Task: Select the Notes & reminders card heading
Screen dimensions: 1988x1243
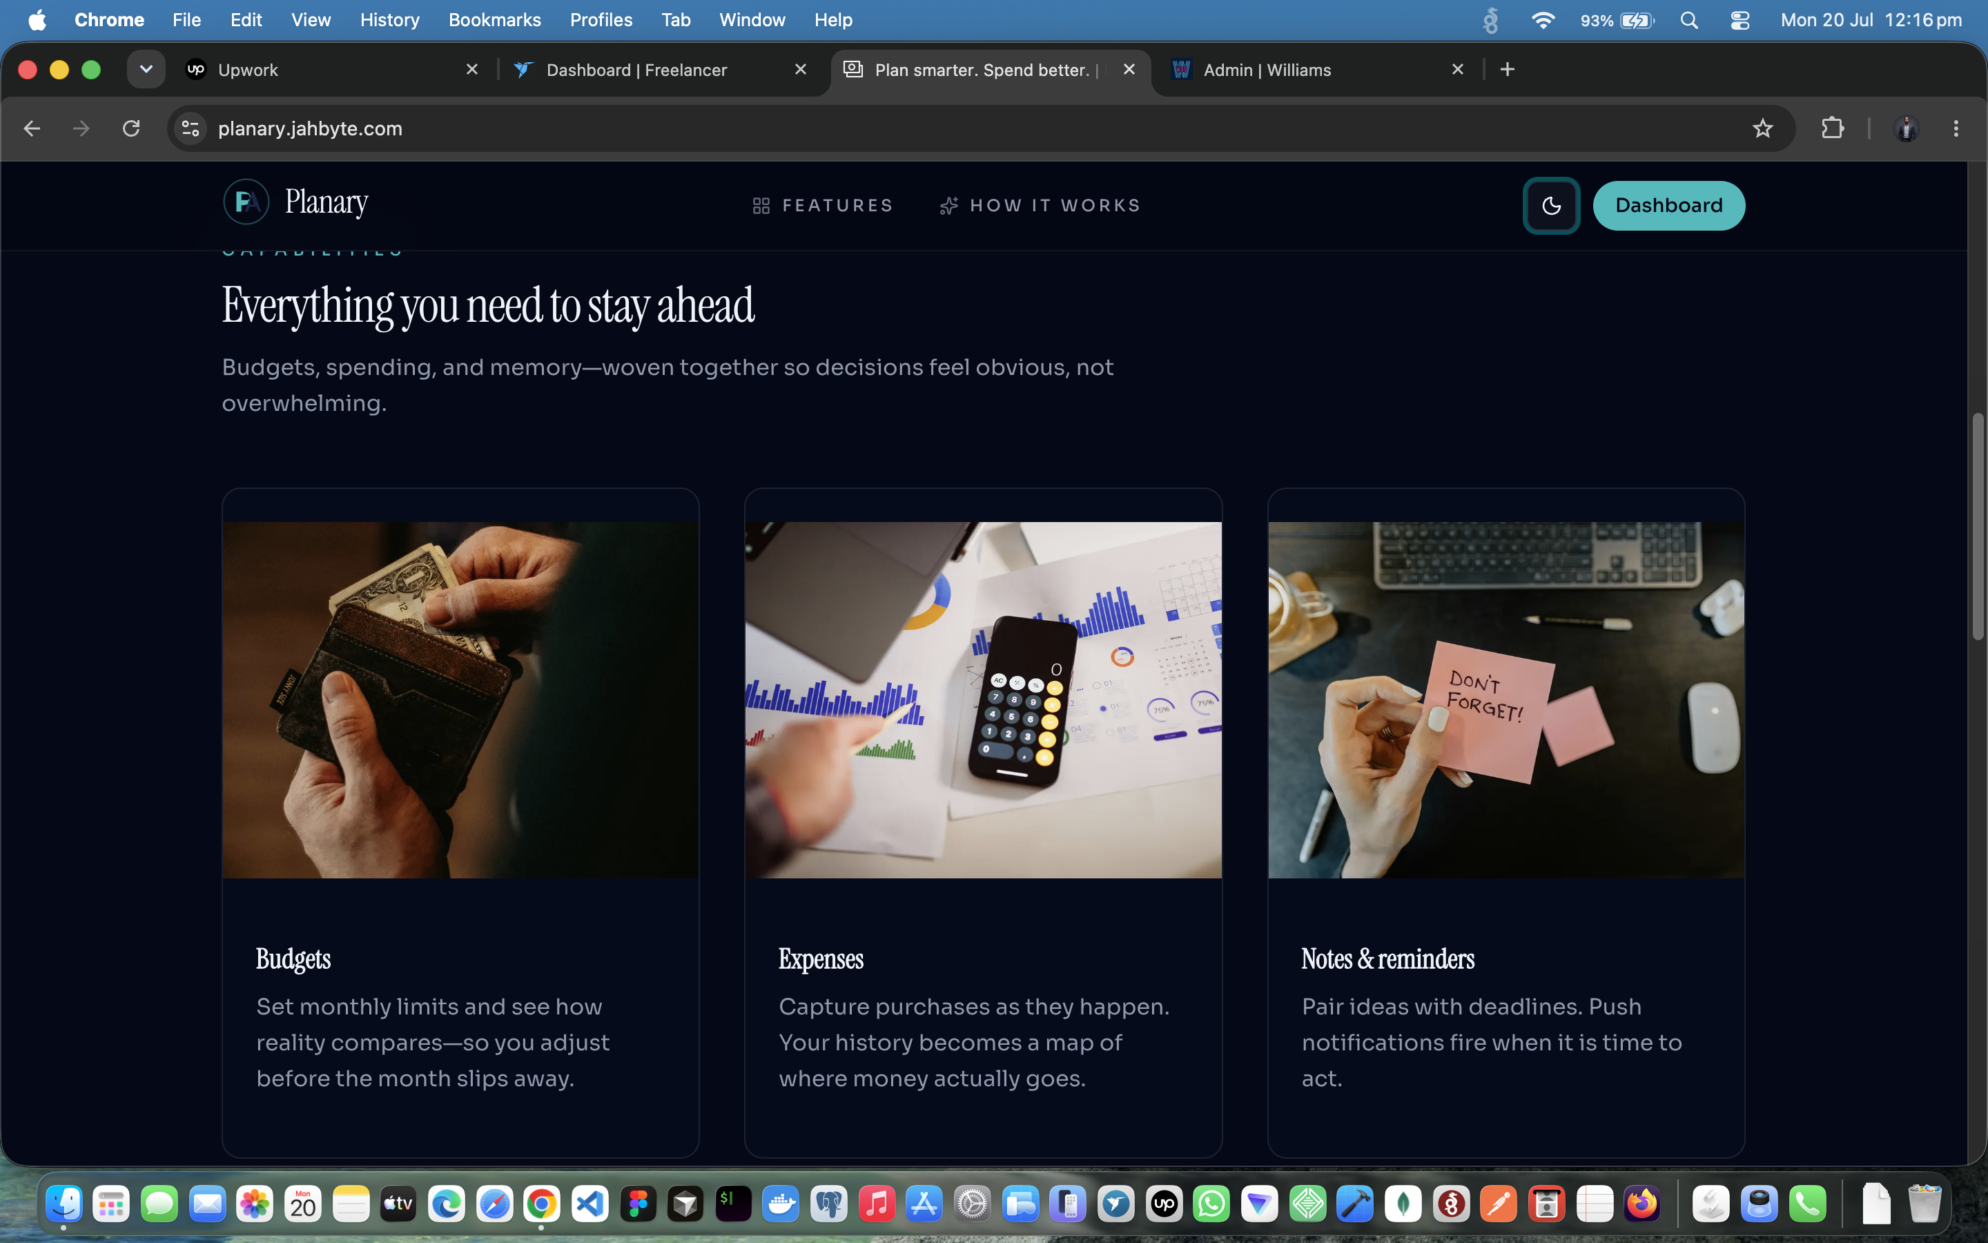Action: coord(1387,958)
